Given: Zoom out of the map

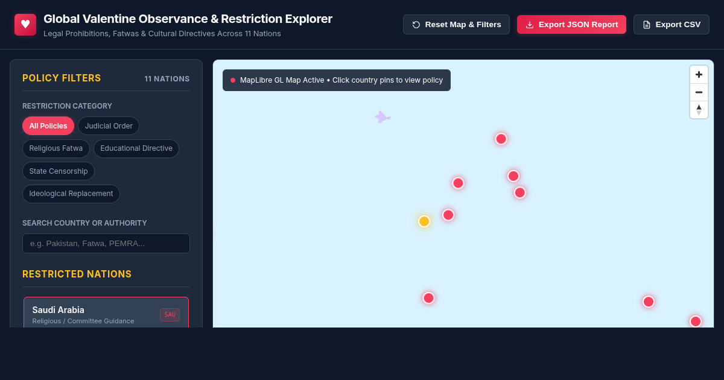Looking at the screenshot, I should coord(699,92).
